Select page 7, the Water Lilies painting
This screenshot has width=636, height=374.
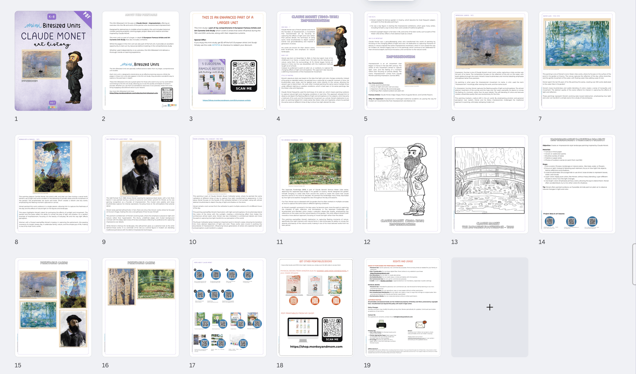[577, 61]
